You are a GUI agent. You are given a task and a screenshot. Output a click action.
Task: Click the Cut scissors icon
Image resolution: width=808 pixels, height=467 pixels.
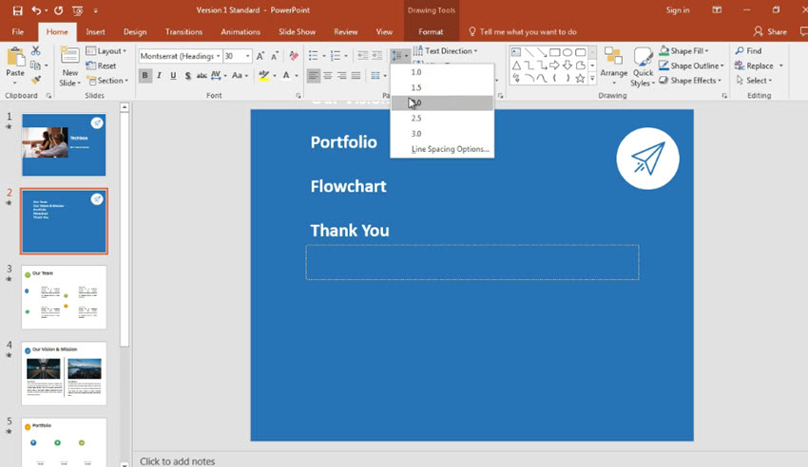pos(36,50)
